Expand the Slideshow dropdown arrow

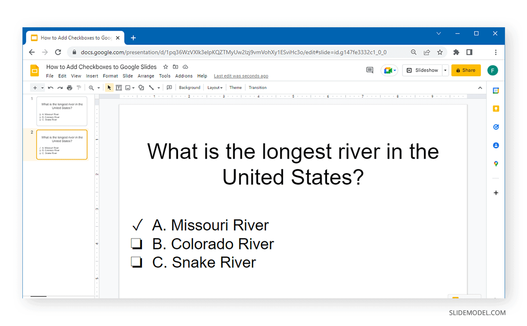click(x=445, y=70)
